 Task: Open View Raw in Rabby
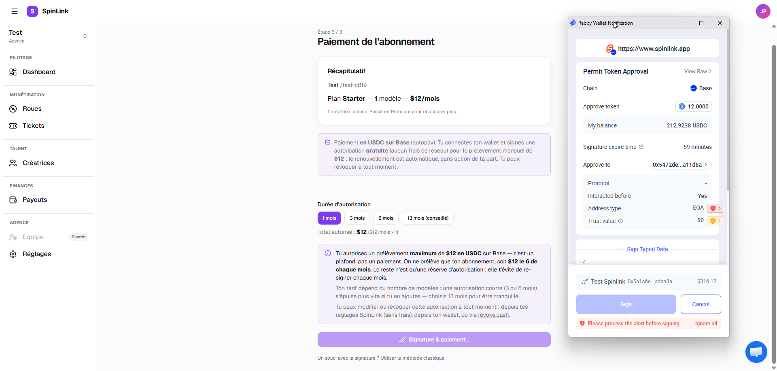click(x=698, y=71)
